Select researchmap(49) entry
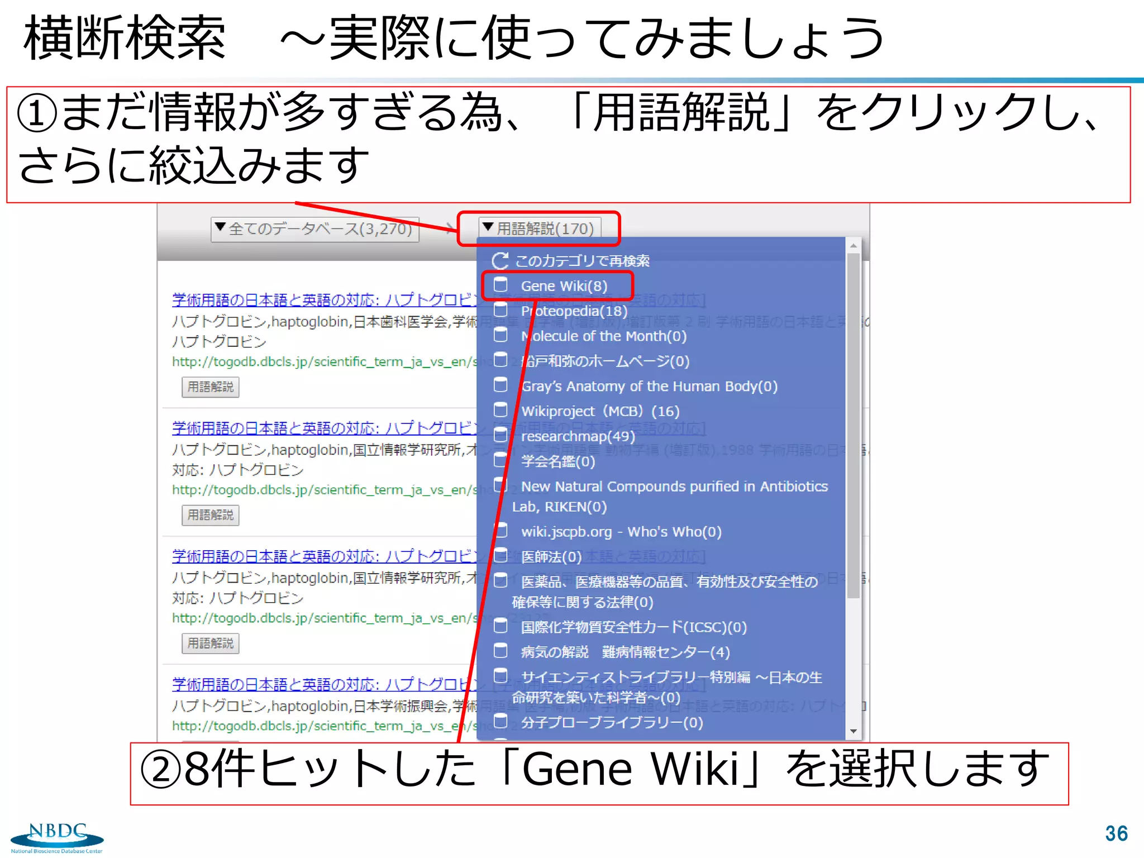This screenshot has width=1144, height=858. (578, 436)
